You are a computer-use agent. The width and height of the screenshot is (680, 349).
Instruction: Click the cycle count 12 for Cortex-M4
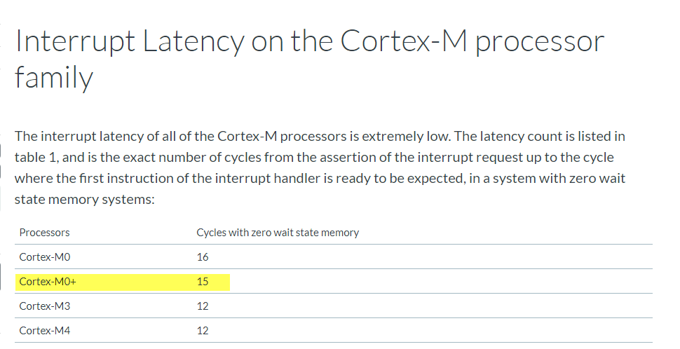(x=203, y=330)
